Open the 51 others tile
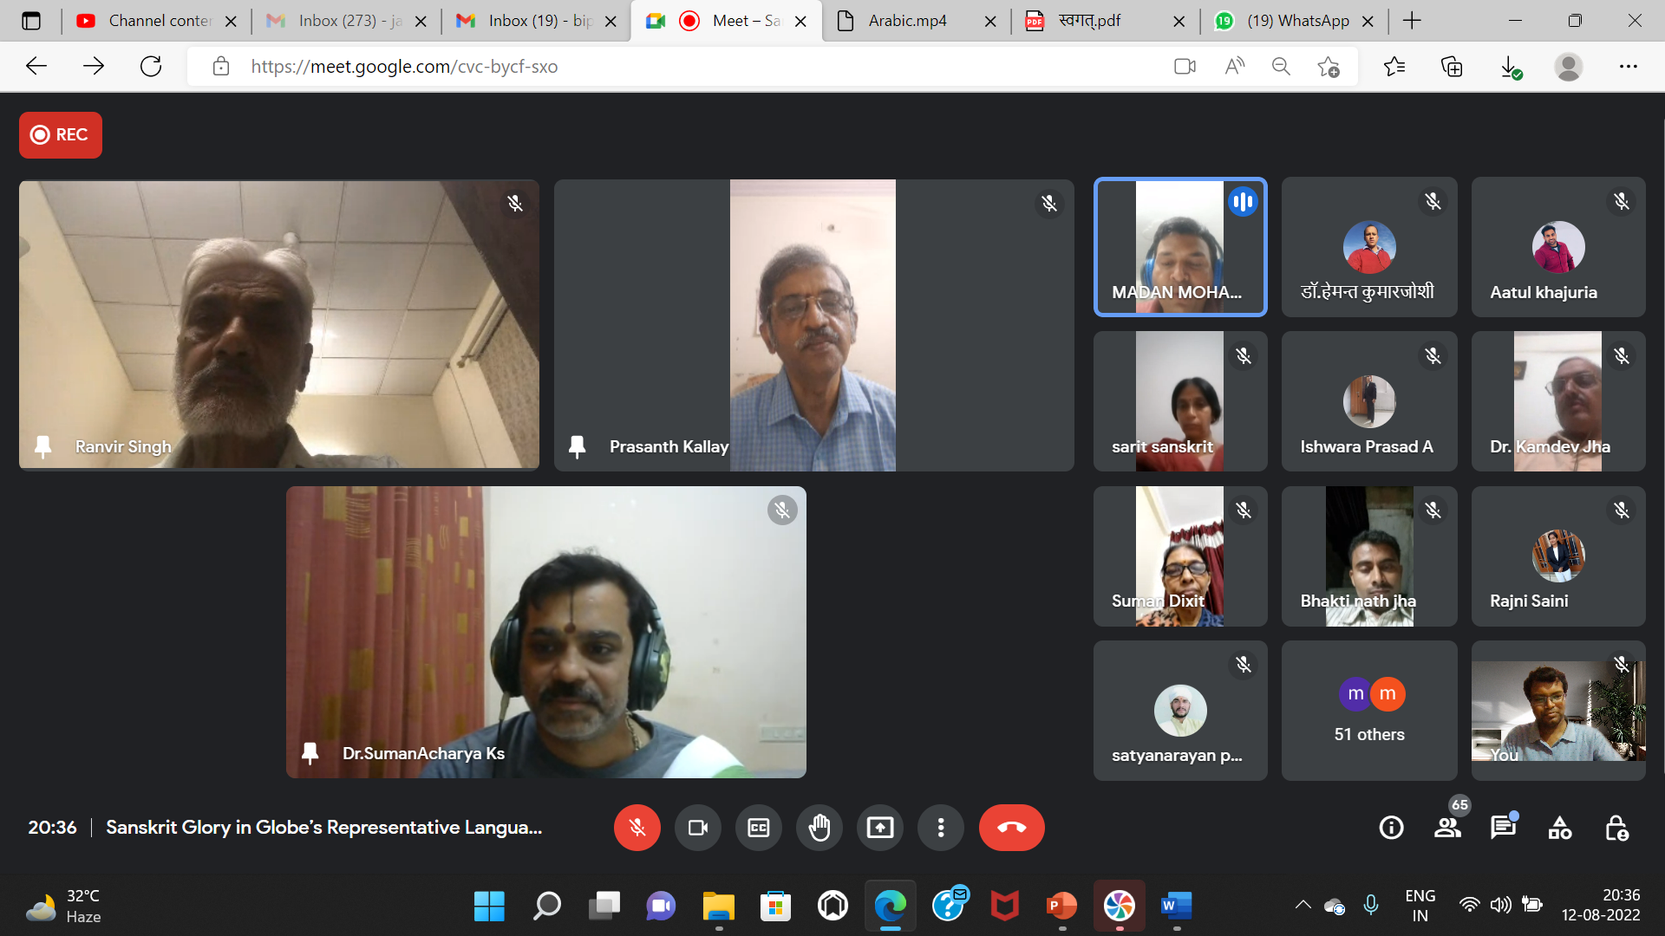Screen dimensions: 1665x936 click(x=1368, y=711)
